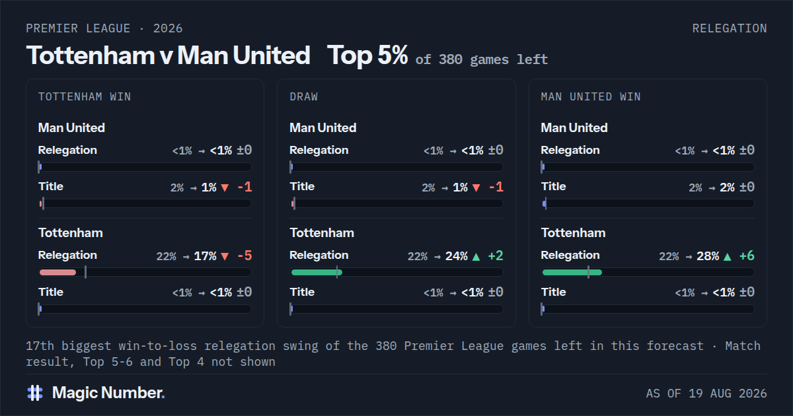The image size is (793, 416).
Task: Click the Tottenham v Man United title
Action: [x=168, y=55]
